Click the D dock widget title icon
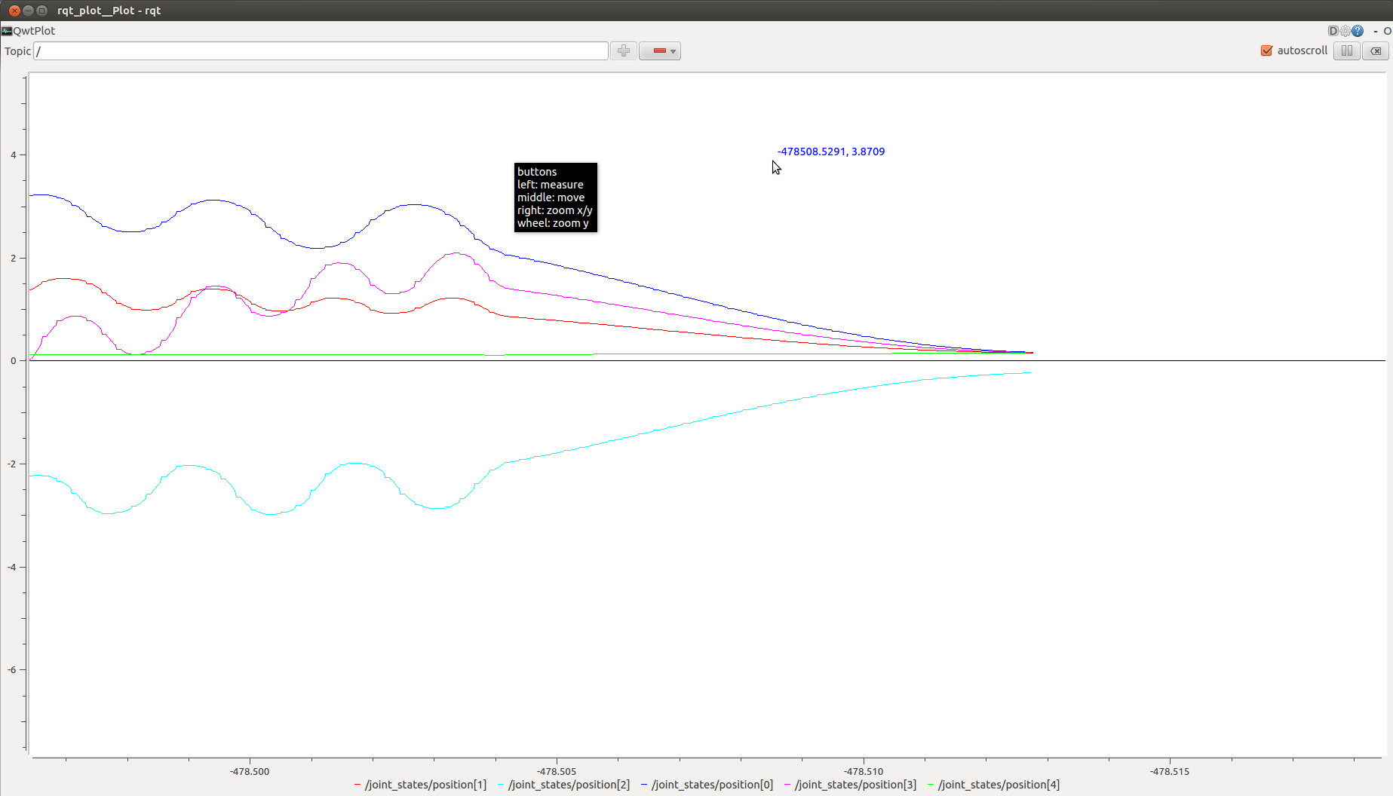Image resolution: width=1393 pixels, height=796 pixels. pyautogui.click(x=1333, y=31)
